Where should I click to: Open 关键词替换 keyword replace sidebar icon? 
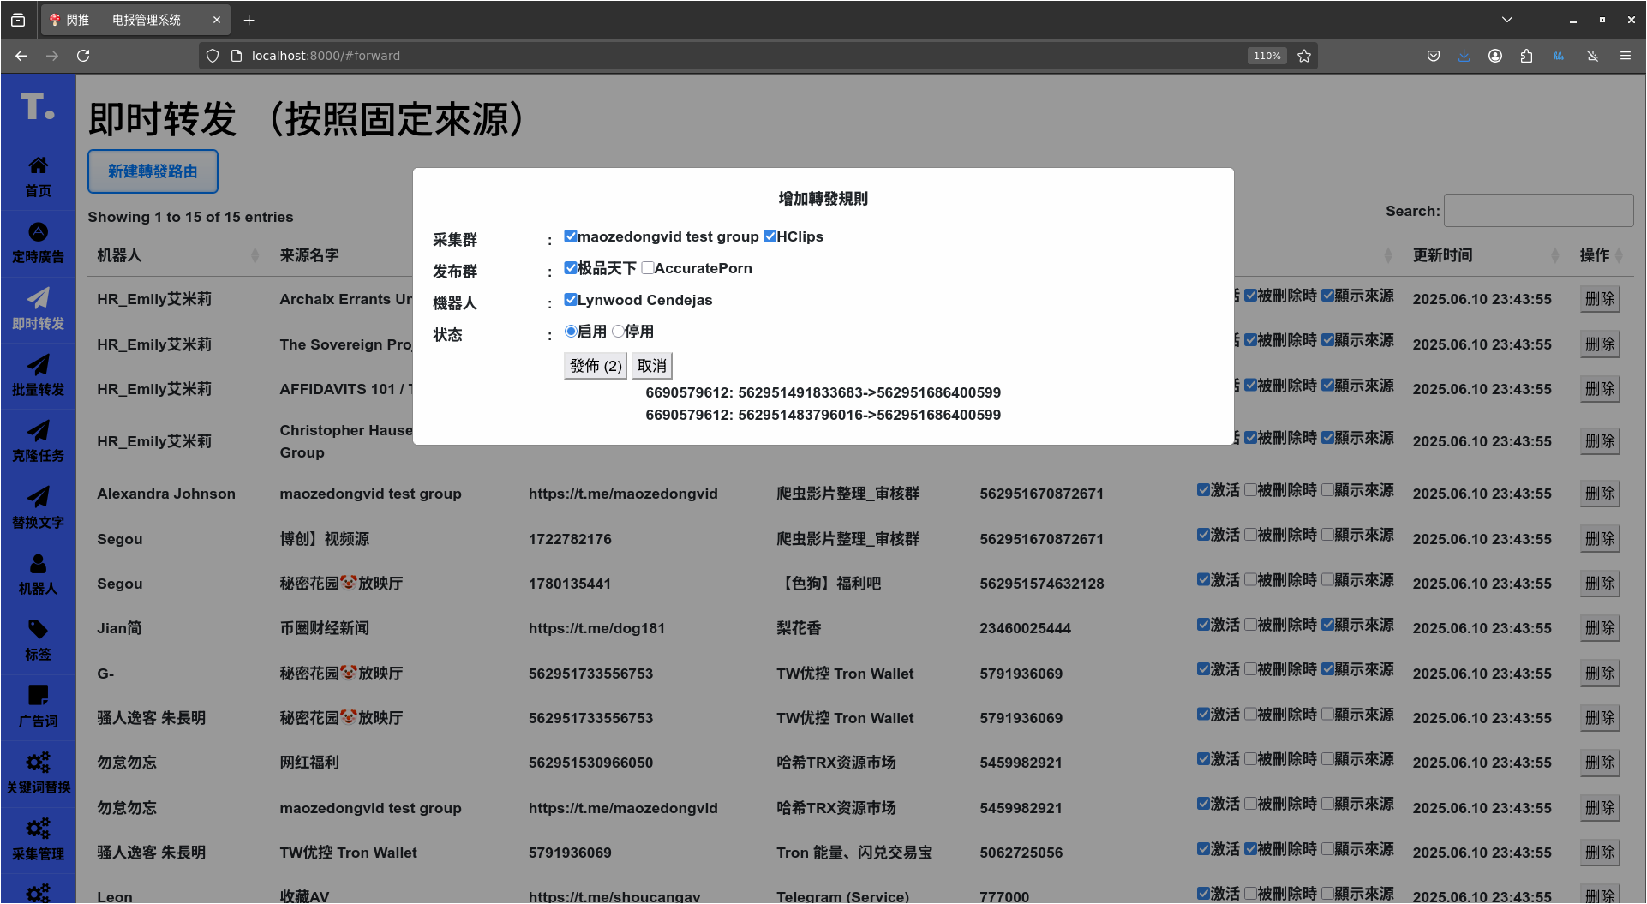pyautogui.click(x=38, y=773)
